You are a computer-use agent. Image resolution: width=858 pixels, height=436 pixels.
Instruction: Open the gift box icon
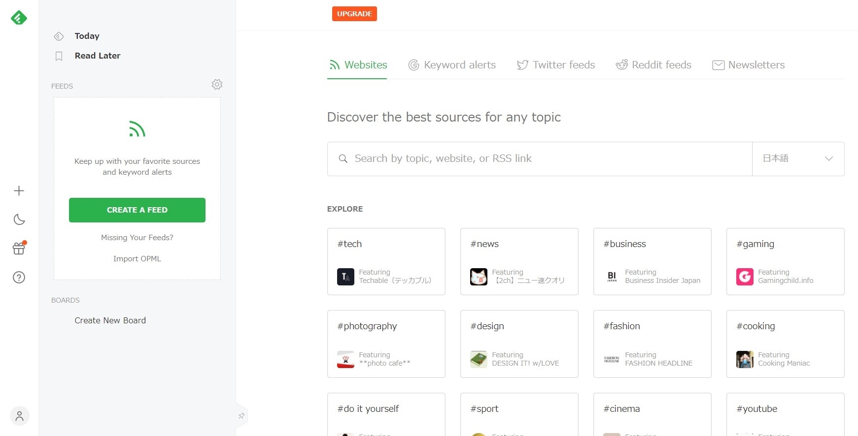pyautogui.click(x=19, y=249)
